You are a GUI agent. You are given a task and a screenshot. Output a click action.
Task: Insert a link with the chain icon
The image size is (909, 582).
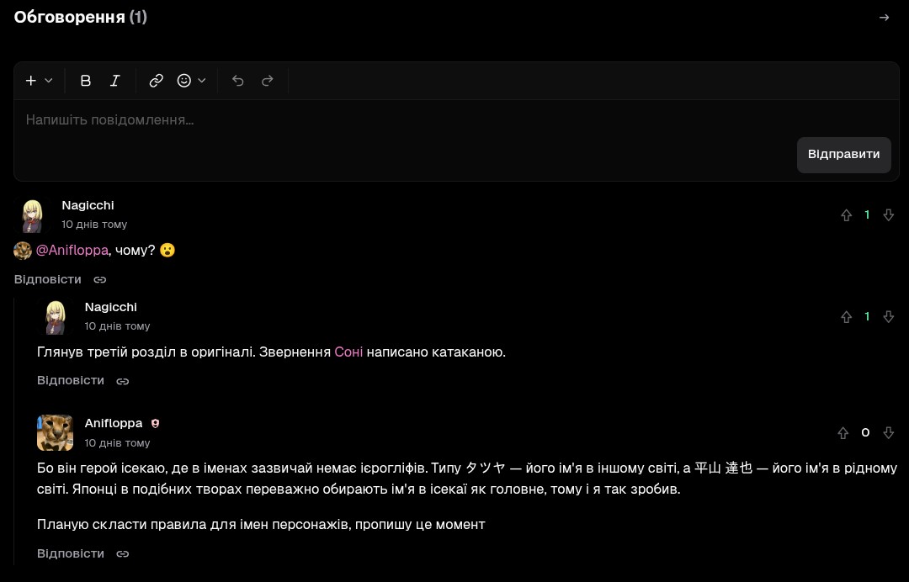pos(156,81)
